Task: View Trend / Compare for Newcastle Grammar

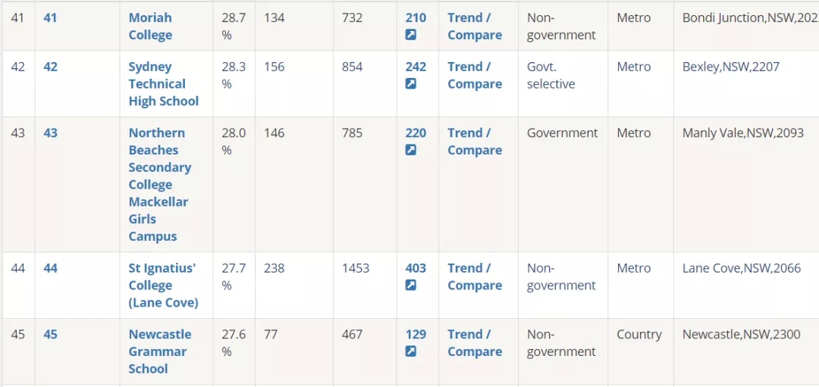Action: [x=475, y=343]
